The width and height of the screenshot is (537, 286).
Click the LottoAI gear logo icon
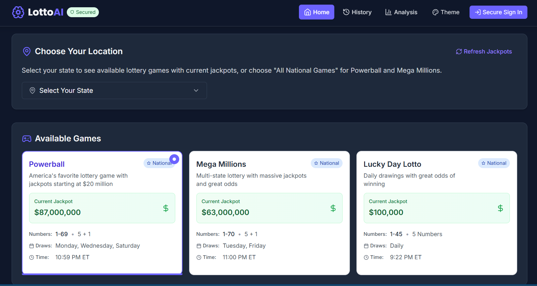tap(18, 12)
